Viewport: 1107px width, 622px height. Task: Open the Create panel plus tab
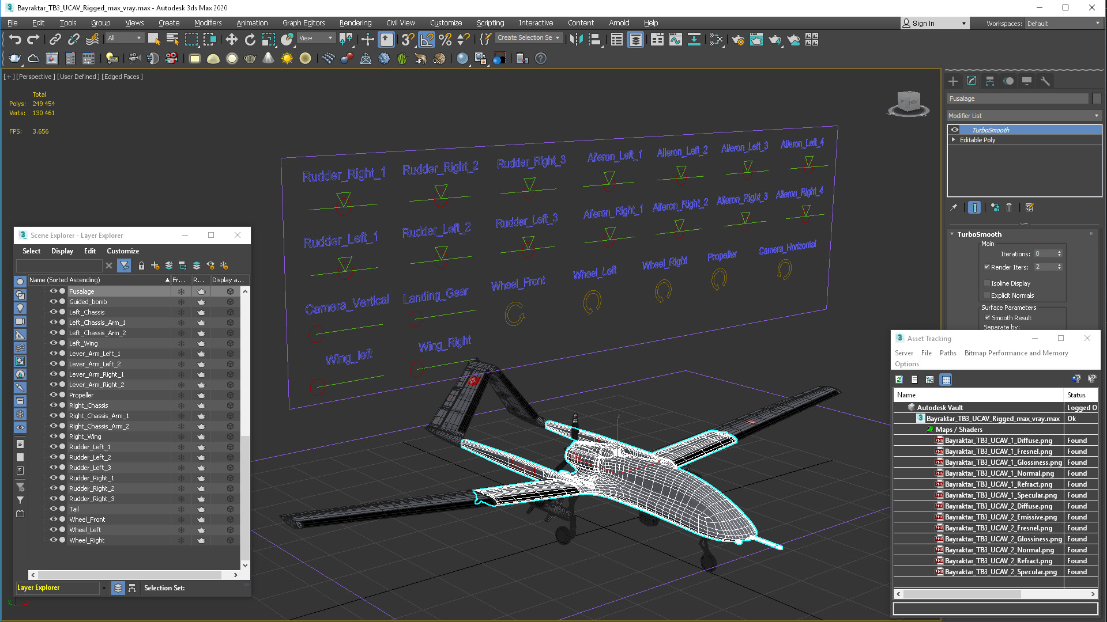pyautogui.click(x=953, y=81)
